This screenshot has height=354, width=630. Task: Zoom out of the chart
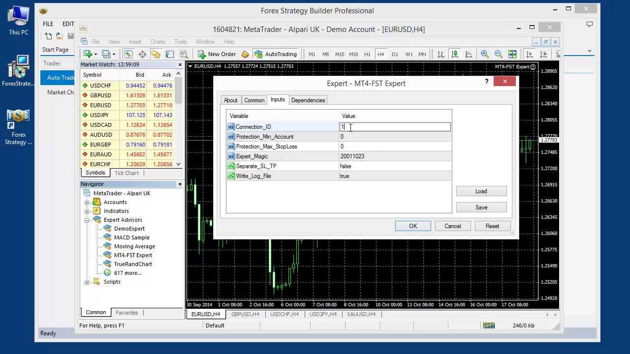coord(499,54)
